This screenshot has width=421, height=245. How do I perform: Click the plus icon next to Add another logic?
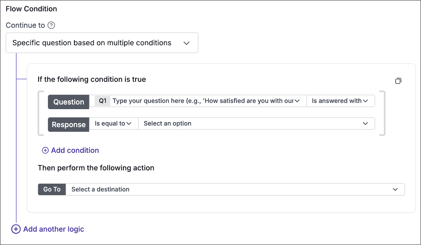(16, 229)
